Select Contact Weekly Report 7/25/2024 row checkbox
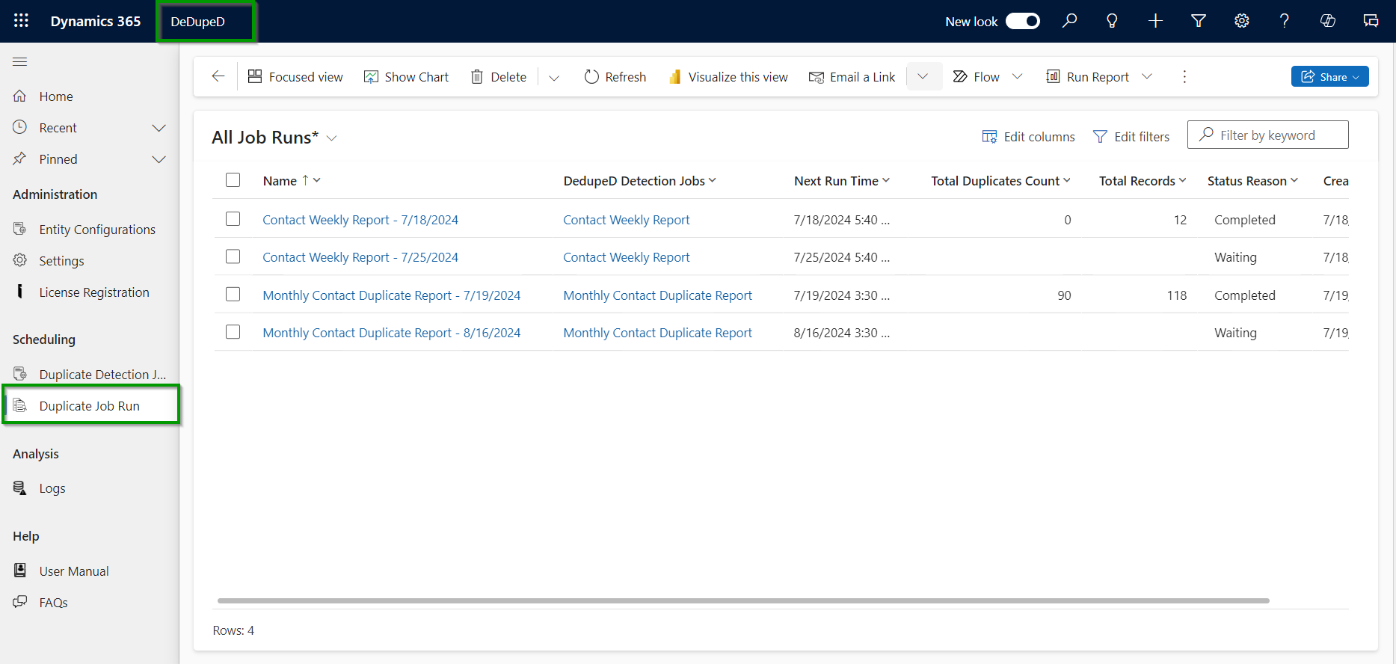1396x664 pixels. [233, 256]
